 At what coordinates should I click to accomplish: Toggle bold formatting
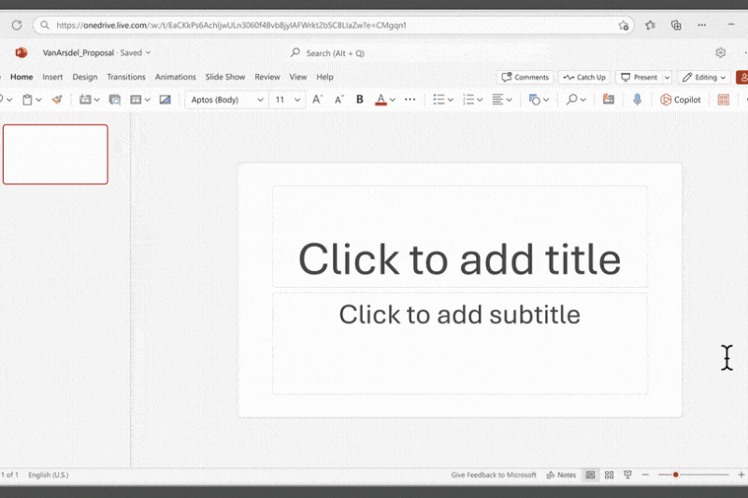[x=360, y=100]
